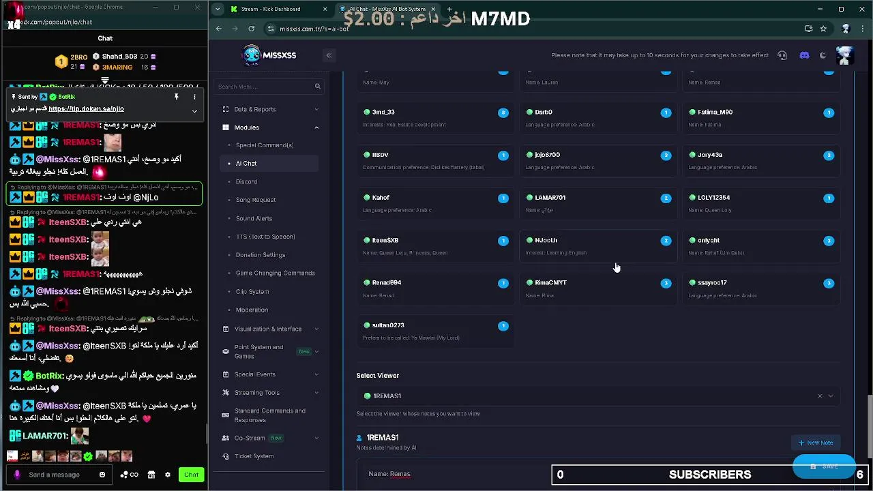This screenshot has width=873, height=491.
Task: Click the search magnifier in sidebar
Action: pos(317,87)
